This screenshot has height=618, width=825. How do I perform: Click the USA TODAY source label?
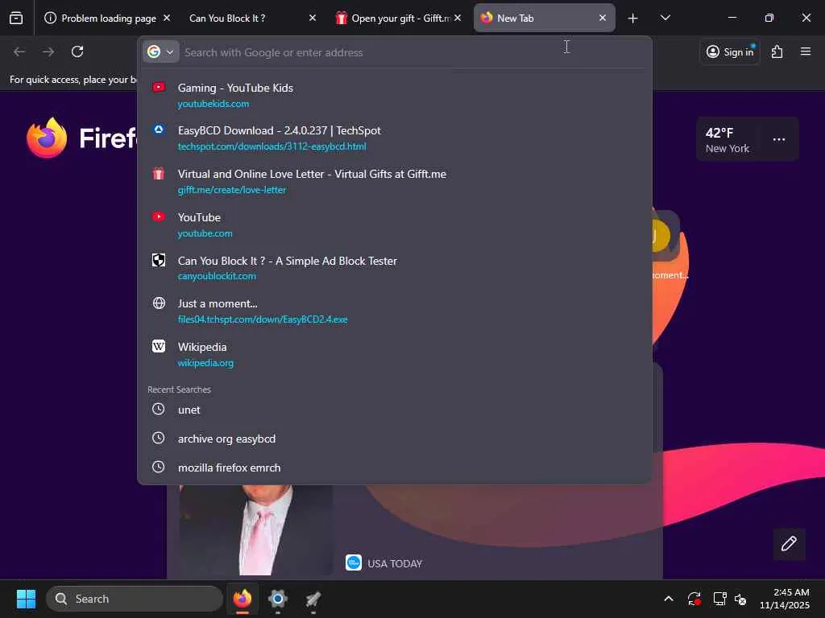click(395, 564)
